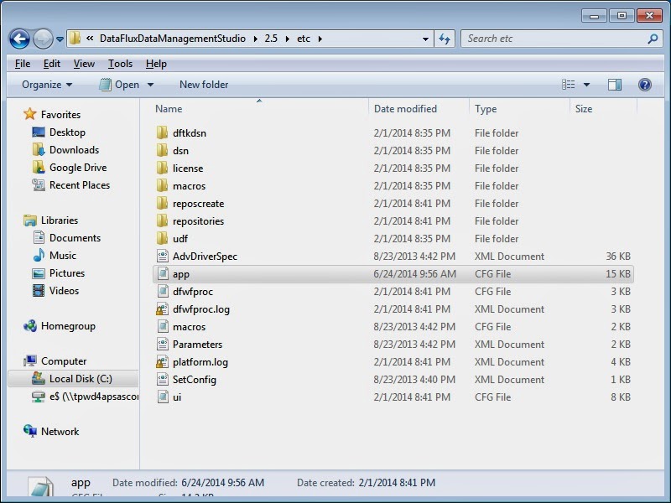Select the AdvDriverSpec XML file icon

(x=162, y=257)
